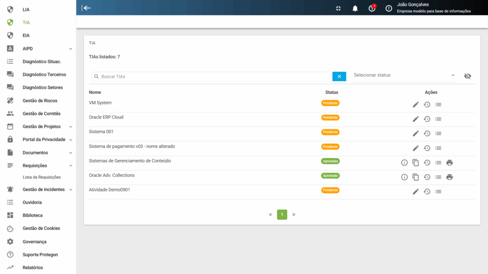Toggle hidden items with crossed eye icon
Viewport: 488px width, 274px height.
tap(468, 76)
